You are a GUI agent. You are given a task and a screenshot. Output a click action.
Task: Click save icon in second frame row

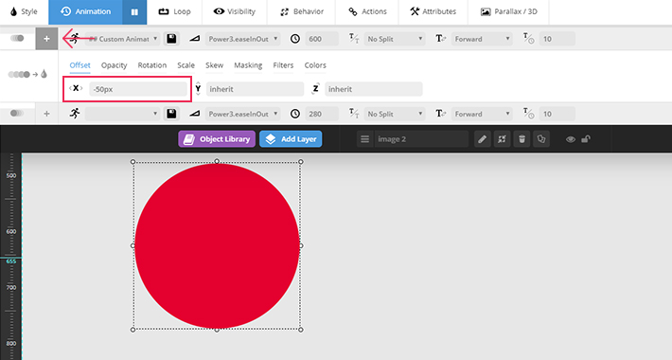pos(171,114)
